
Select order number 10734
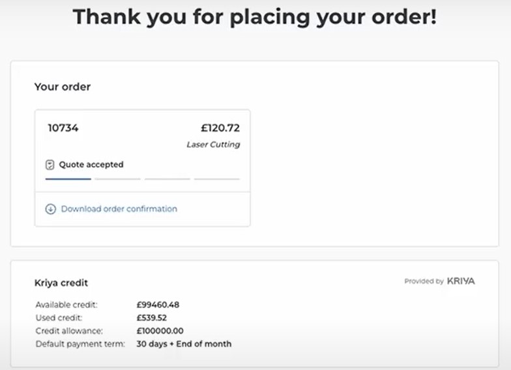click(x=63, y=128)
